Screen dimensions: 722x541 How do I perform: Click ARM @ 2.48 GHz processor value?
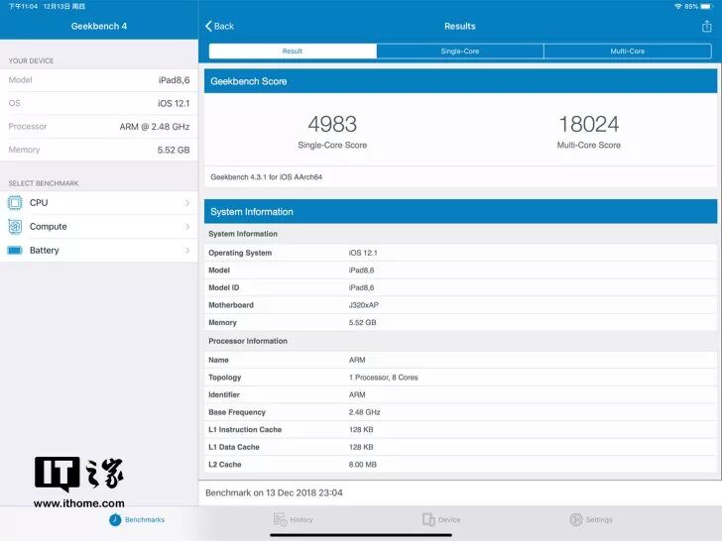click(x=155, y=127)
